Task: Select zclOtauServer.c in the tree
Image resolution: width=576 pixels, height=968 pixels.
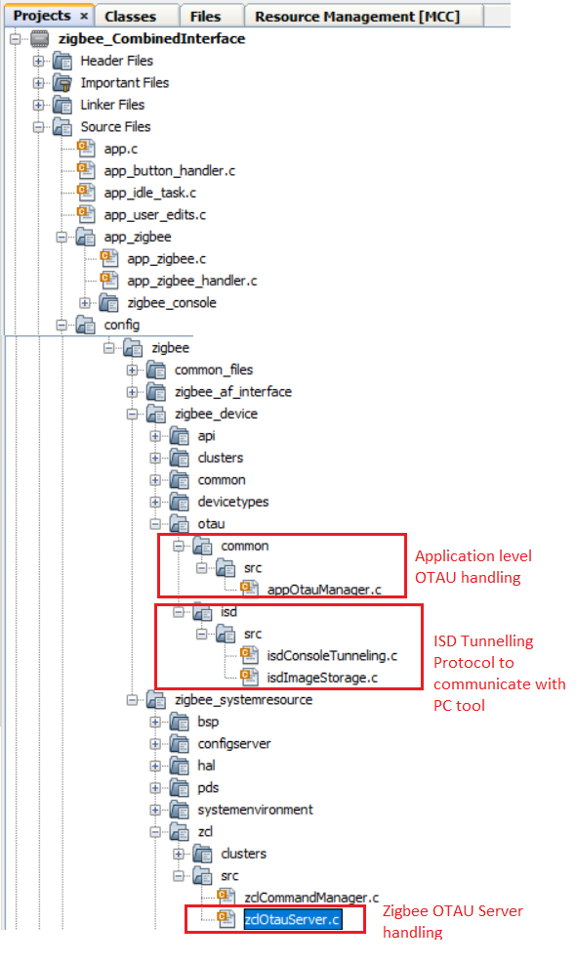Action: tap(292, 919)
